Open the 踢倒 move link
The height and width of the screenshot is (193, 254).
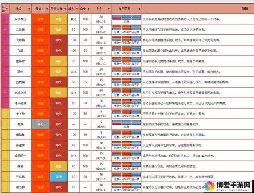click(20, 72)
